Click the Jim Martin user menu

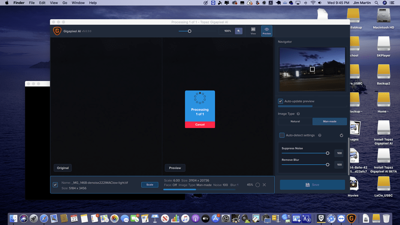362,3
